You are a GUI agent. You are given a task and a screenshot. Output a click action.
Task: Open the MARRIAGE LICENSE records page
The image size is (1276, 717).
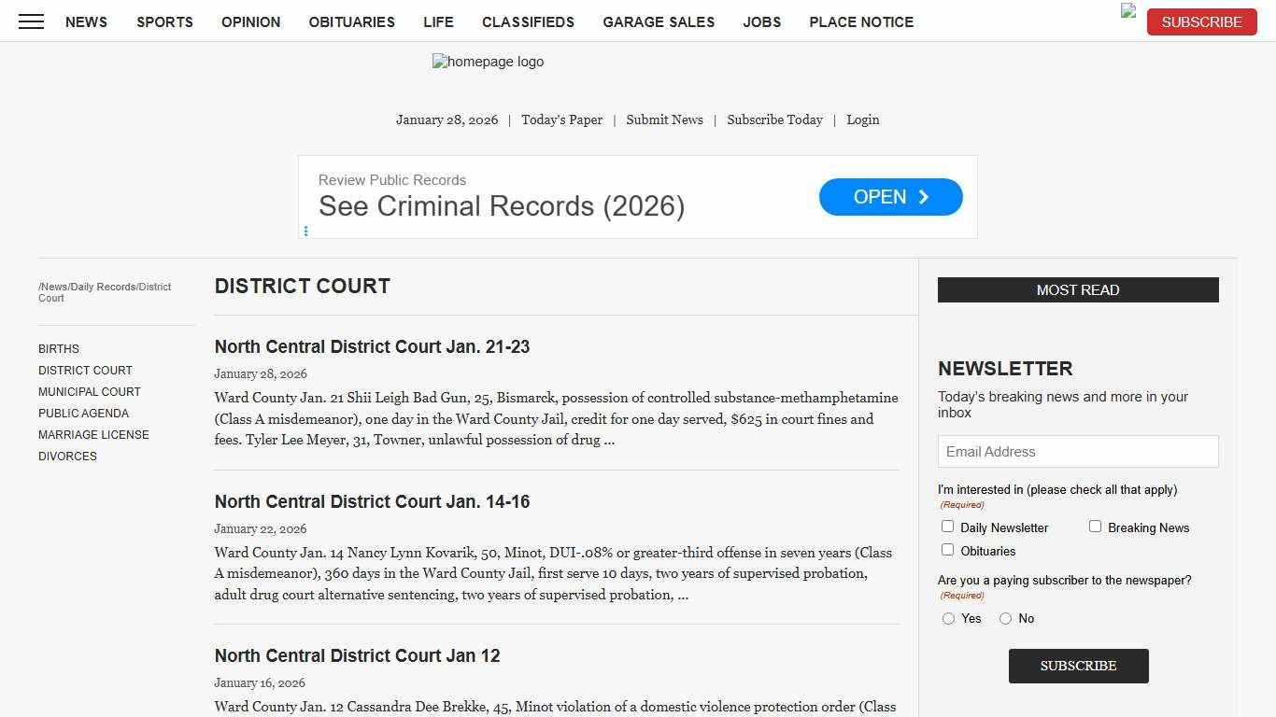[93, 434]
